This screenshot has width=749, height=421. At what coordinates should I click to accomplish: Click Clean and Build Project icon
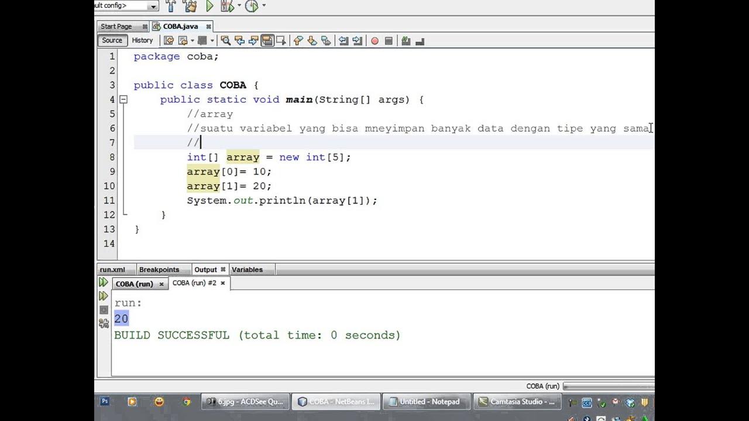tap(190, 6)
